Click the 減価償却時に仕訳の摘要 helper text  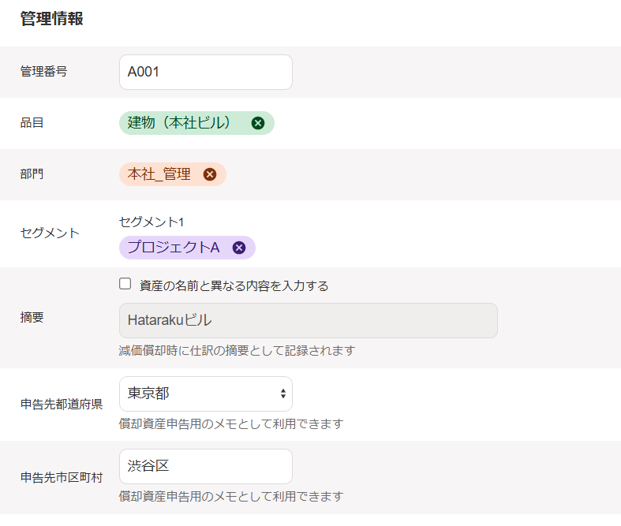237,350
